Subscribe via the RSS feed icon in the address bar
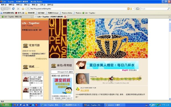 (128, 9)
